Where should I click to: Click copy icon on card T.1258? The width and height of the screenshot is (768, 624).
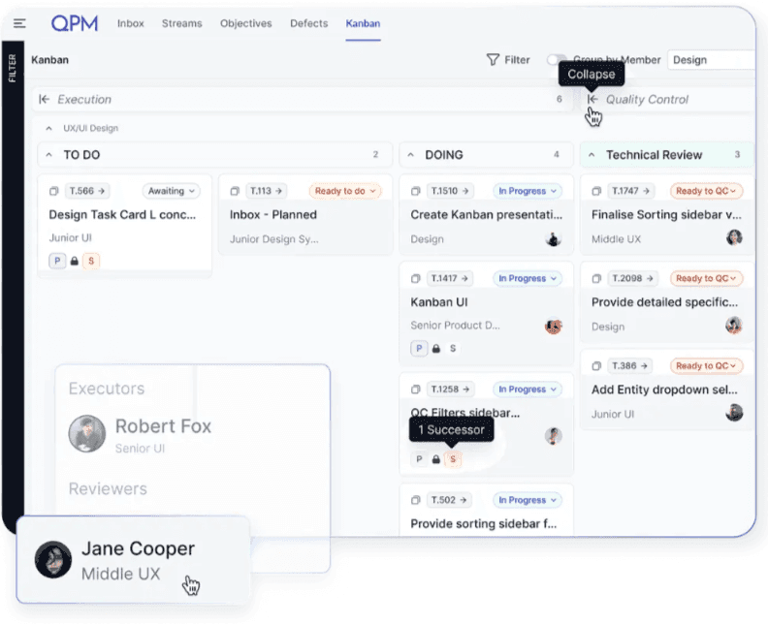[415, 390]
